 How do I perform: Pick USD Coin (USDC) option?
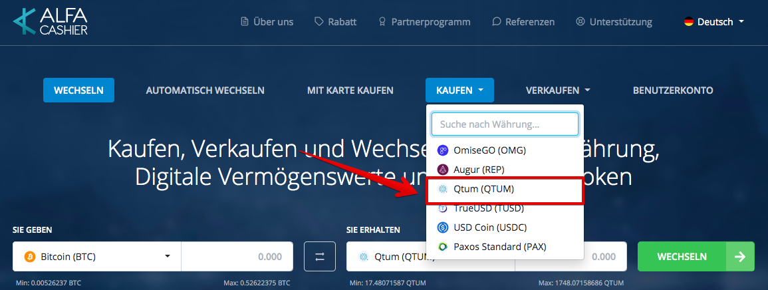(505, 227)
